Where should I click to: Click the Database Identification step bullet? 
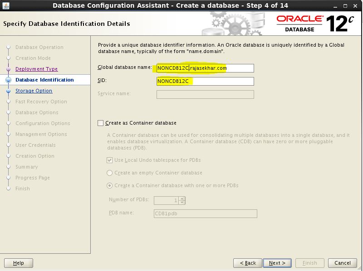pyautogui.click(x=8, y=80)
